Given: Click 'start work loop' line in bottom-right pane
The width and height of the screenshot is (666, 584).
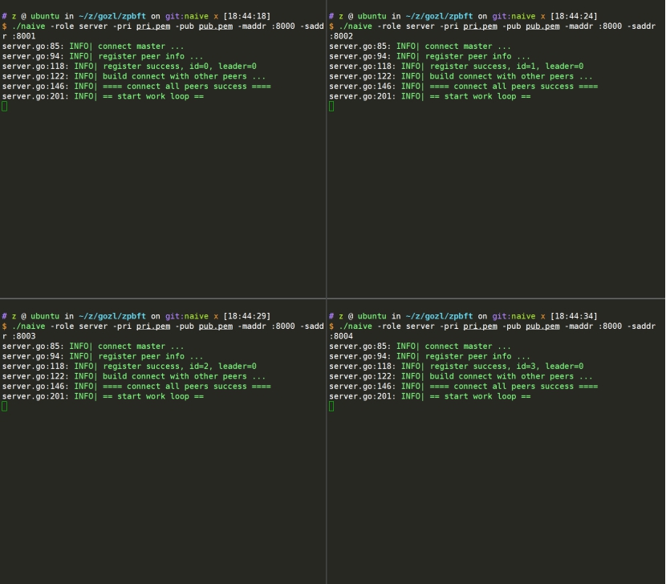Looking at the screenshot, I should point(430,396).
